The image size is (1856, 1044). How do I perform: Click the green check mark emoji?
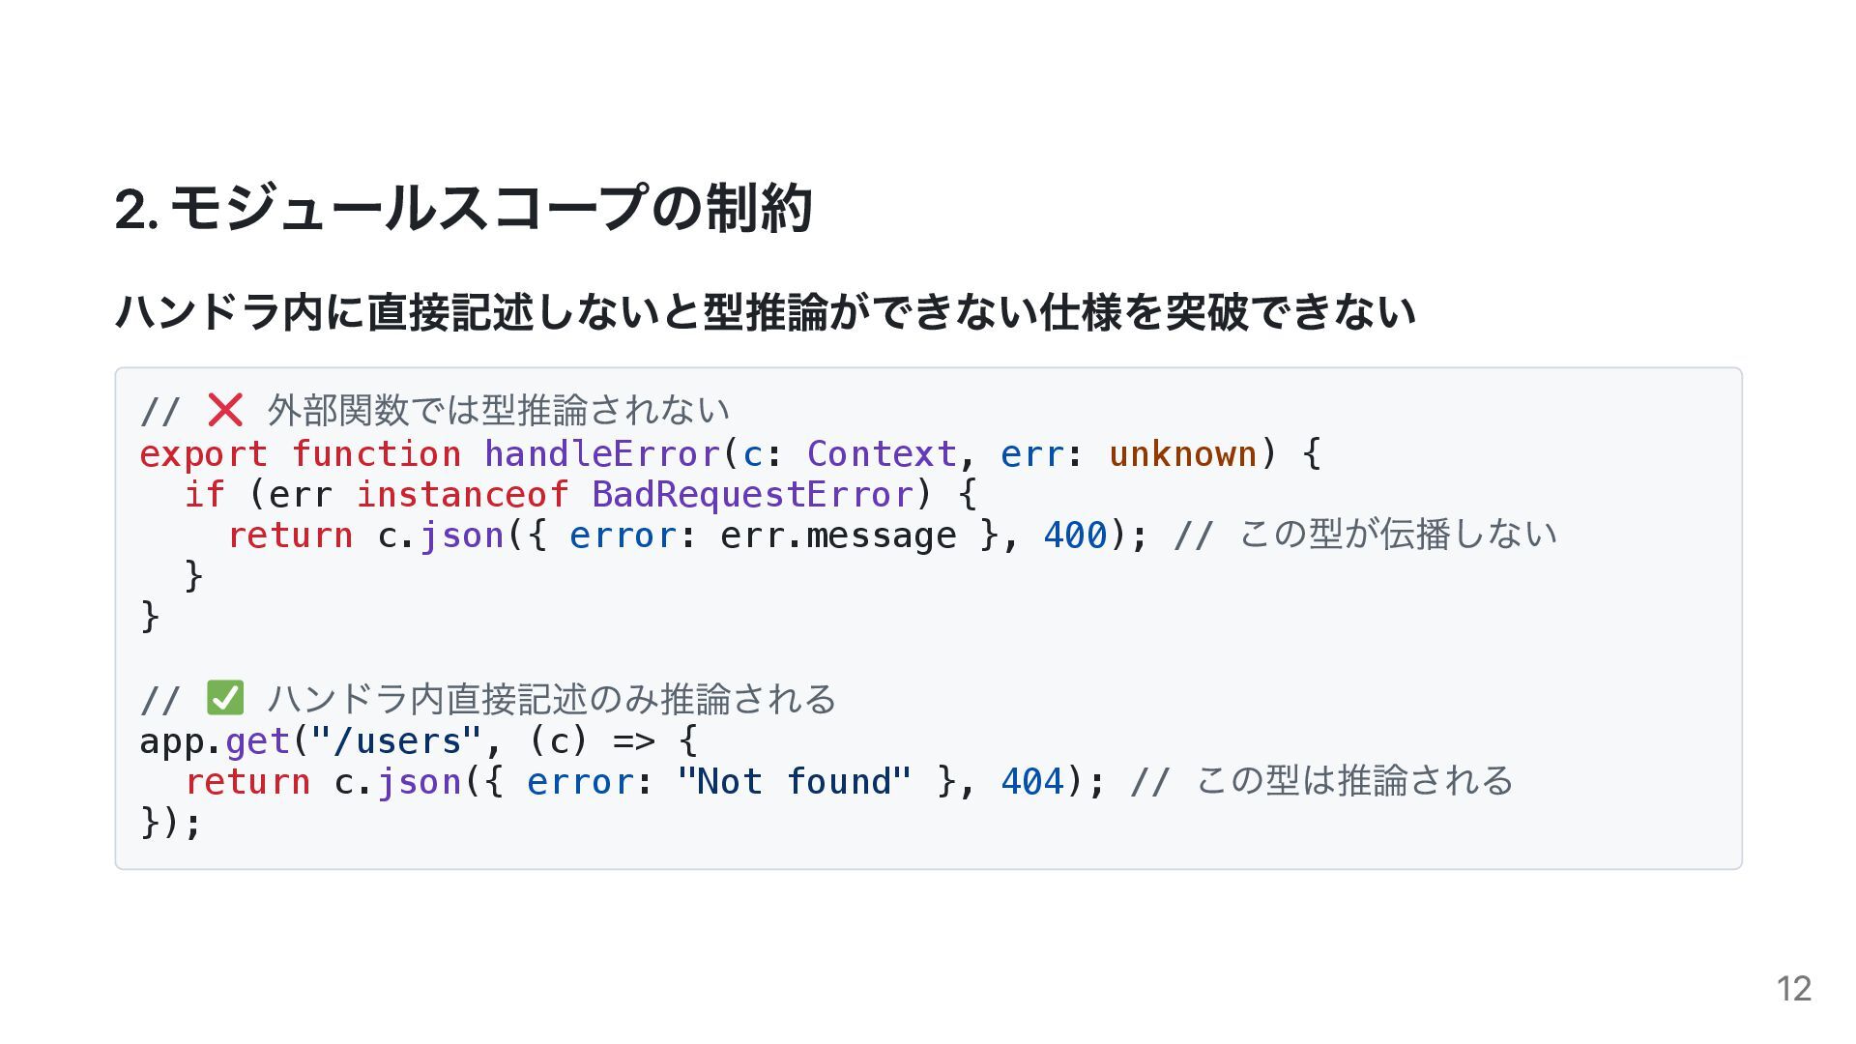tap(225, 698)
